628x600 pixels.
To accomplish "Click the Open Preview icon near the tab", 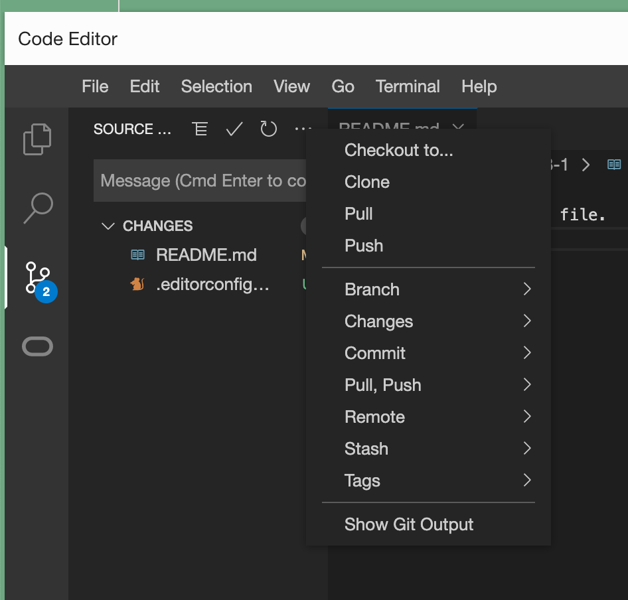I will click(613, 165).
